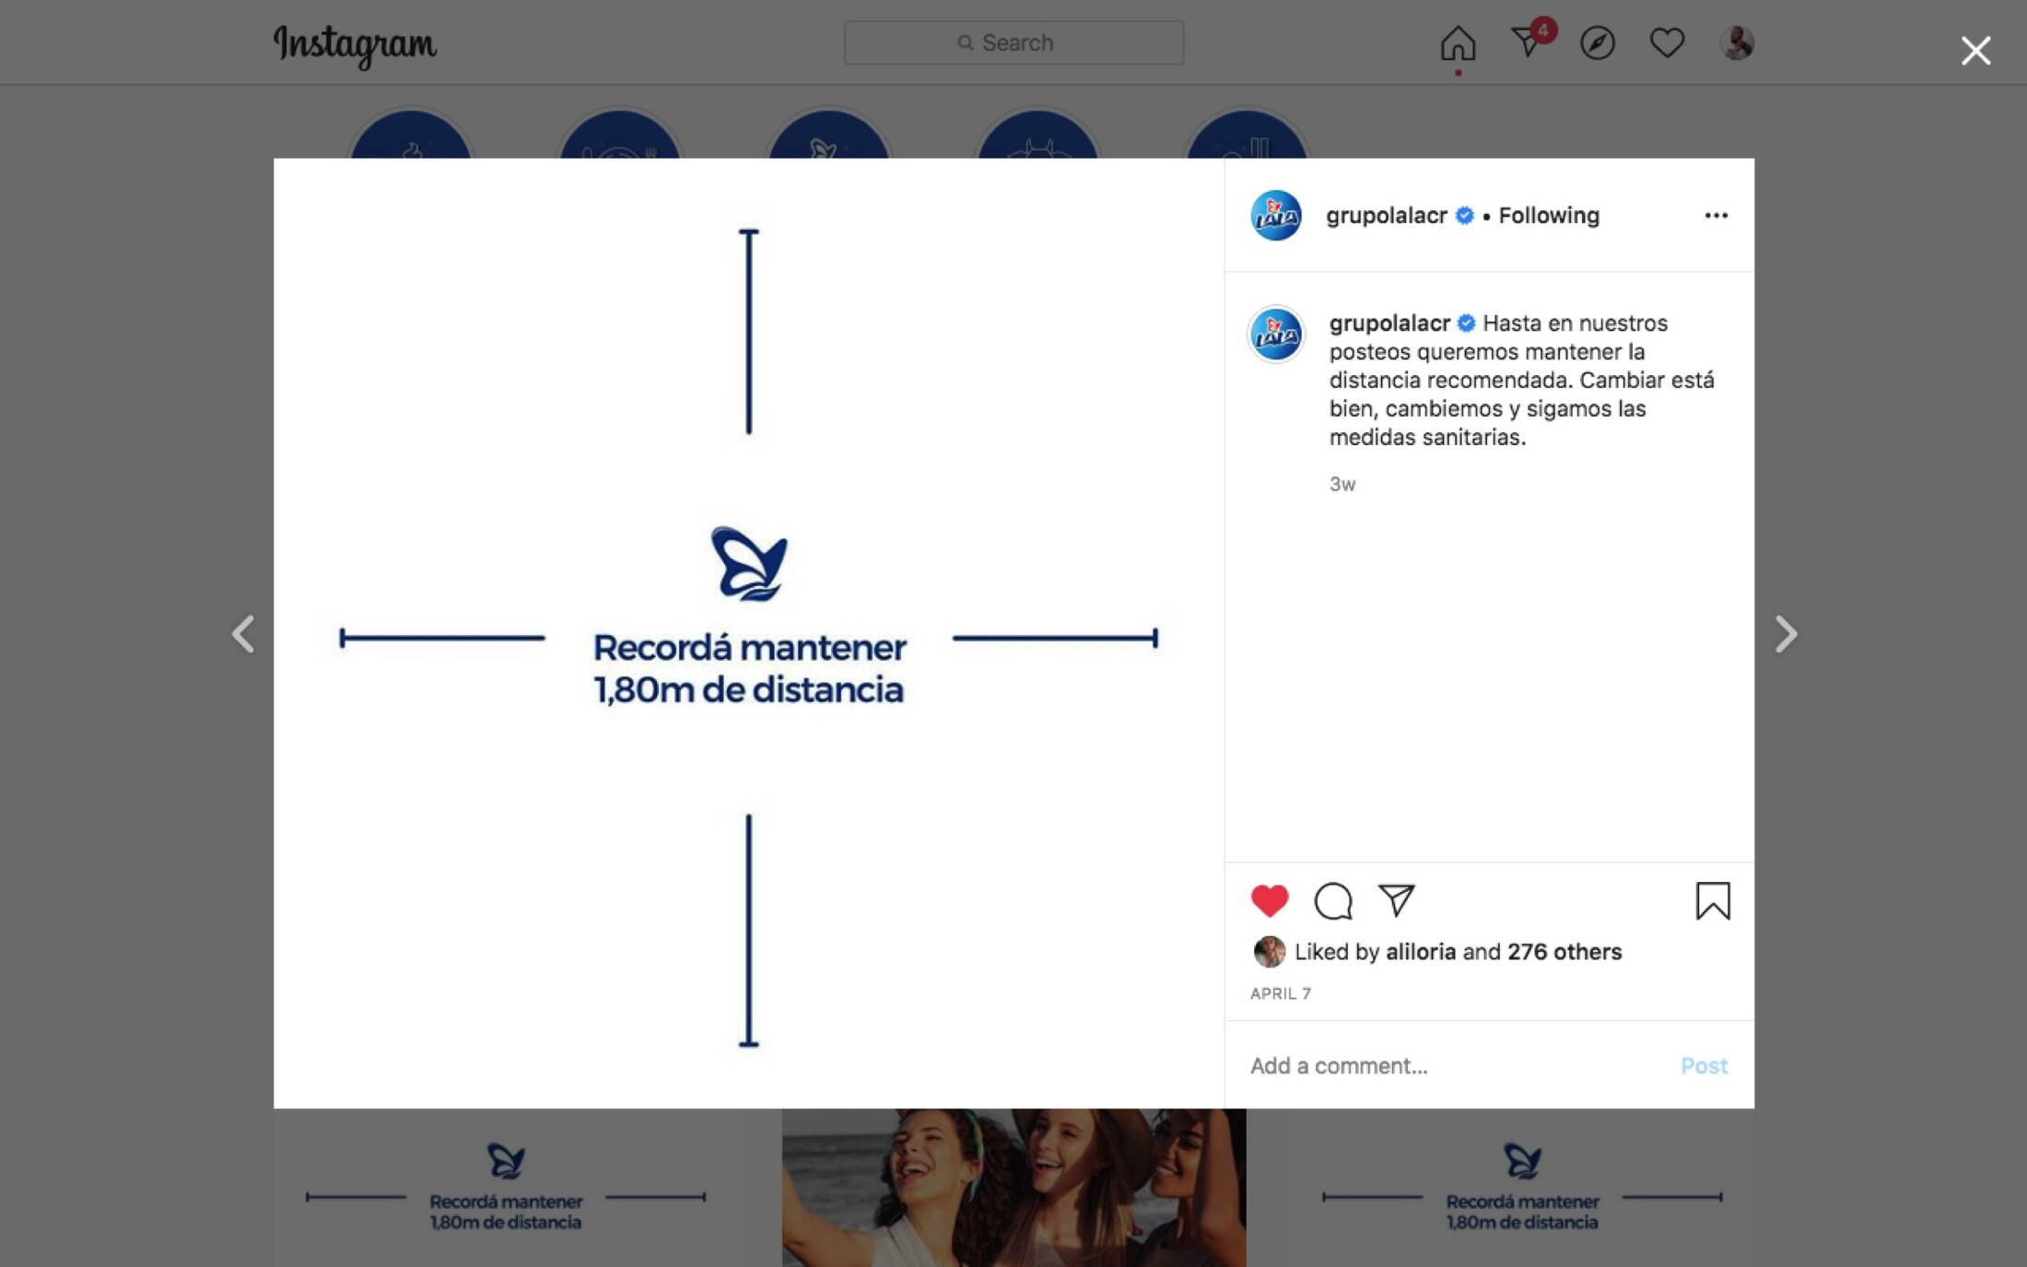This screenshot has width=2027, height=1267.
Task: Open grupolalacr profile from post header
Action: point(1386,215)
